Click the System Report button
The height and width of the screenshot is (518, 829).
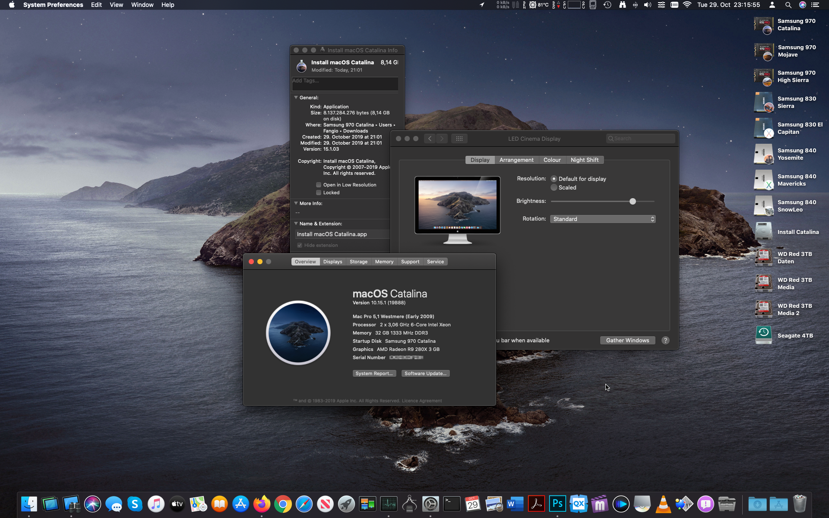pos(374,373)
